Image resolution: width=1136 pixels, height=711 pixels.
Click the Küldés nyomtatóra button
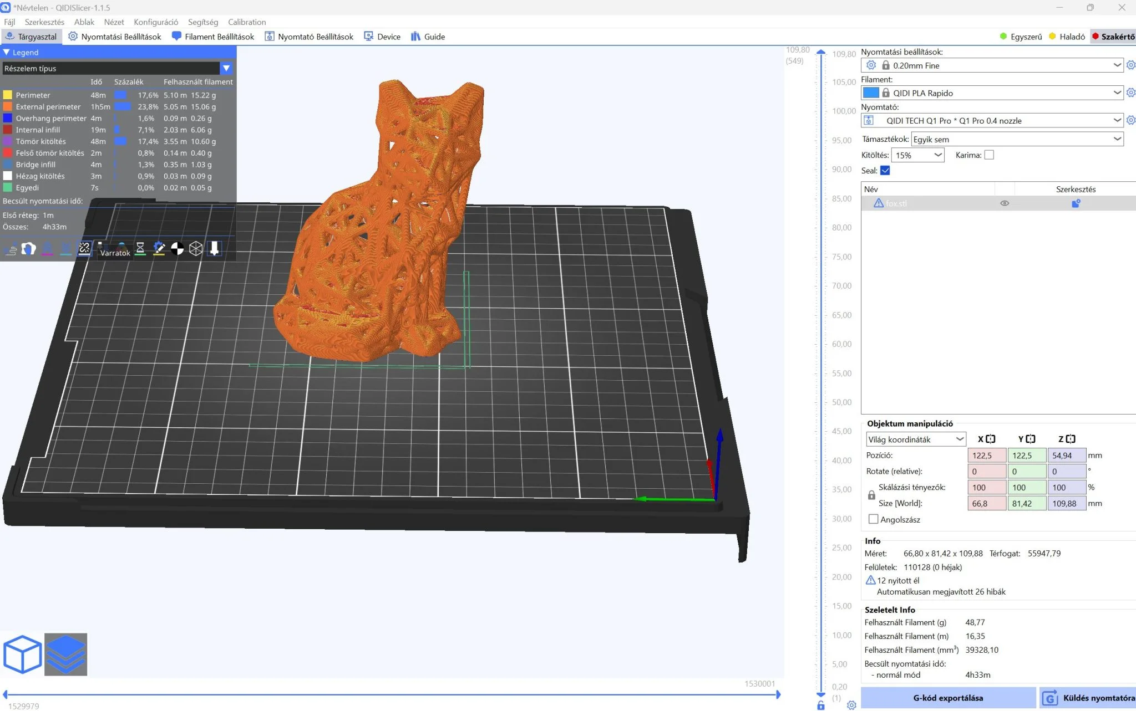pyautogui.click(x=1088, y=698)
